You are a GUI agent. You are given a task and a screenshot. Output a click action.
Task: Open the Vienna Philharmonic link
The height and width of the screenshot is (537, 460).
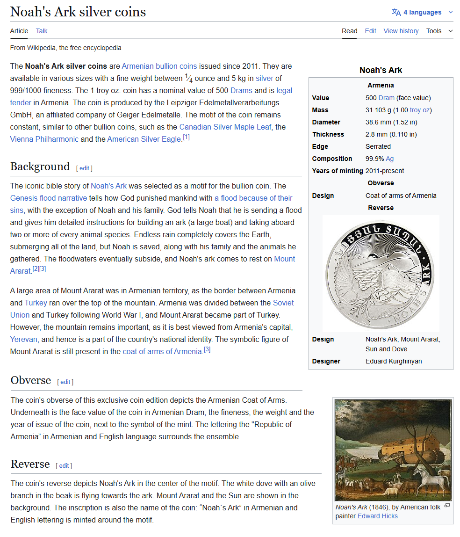(x=44, y=139)
